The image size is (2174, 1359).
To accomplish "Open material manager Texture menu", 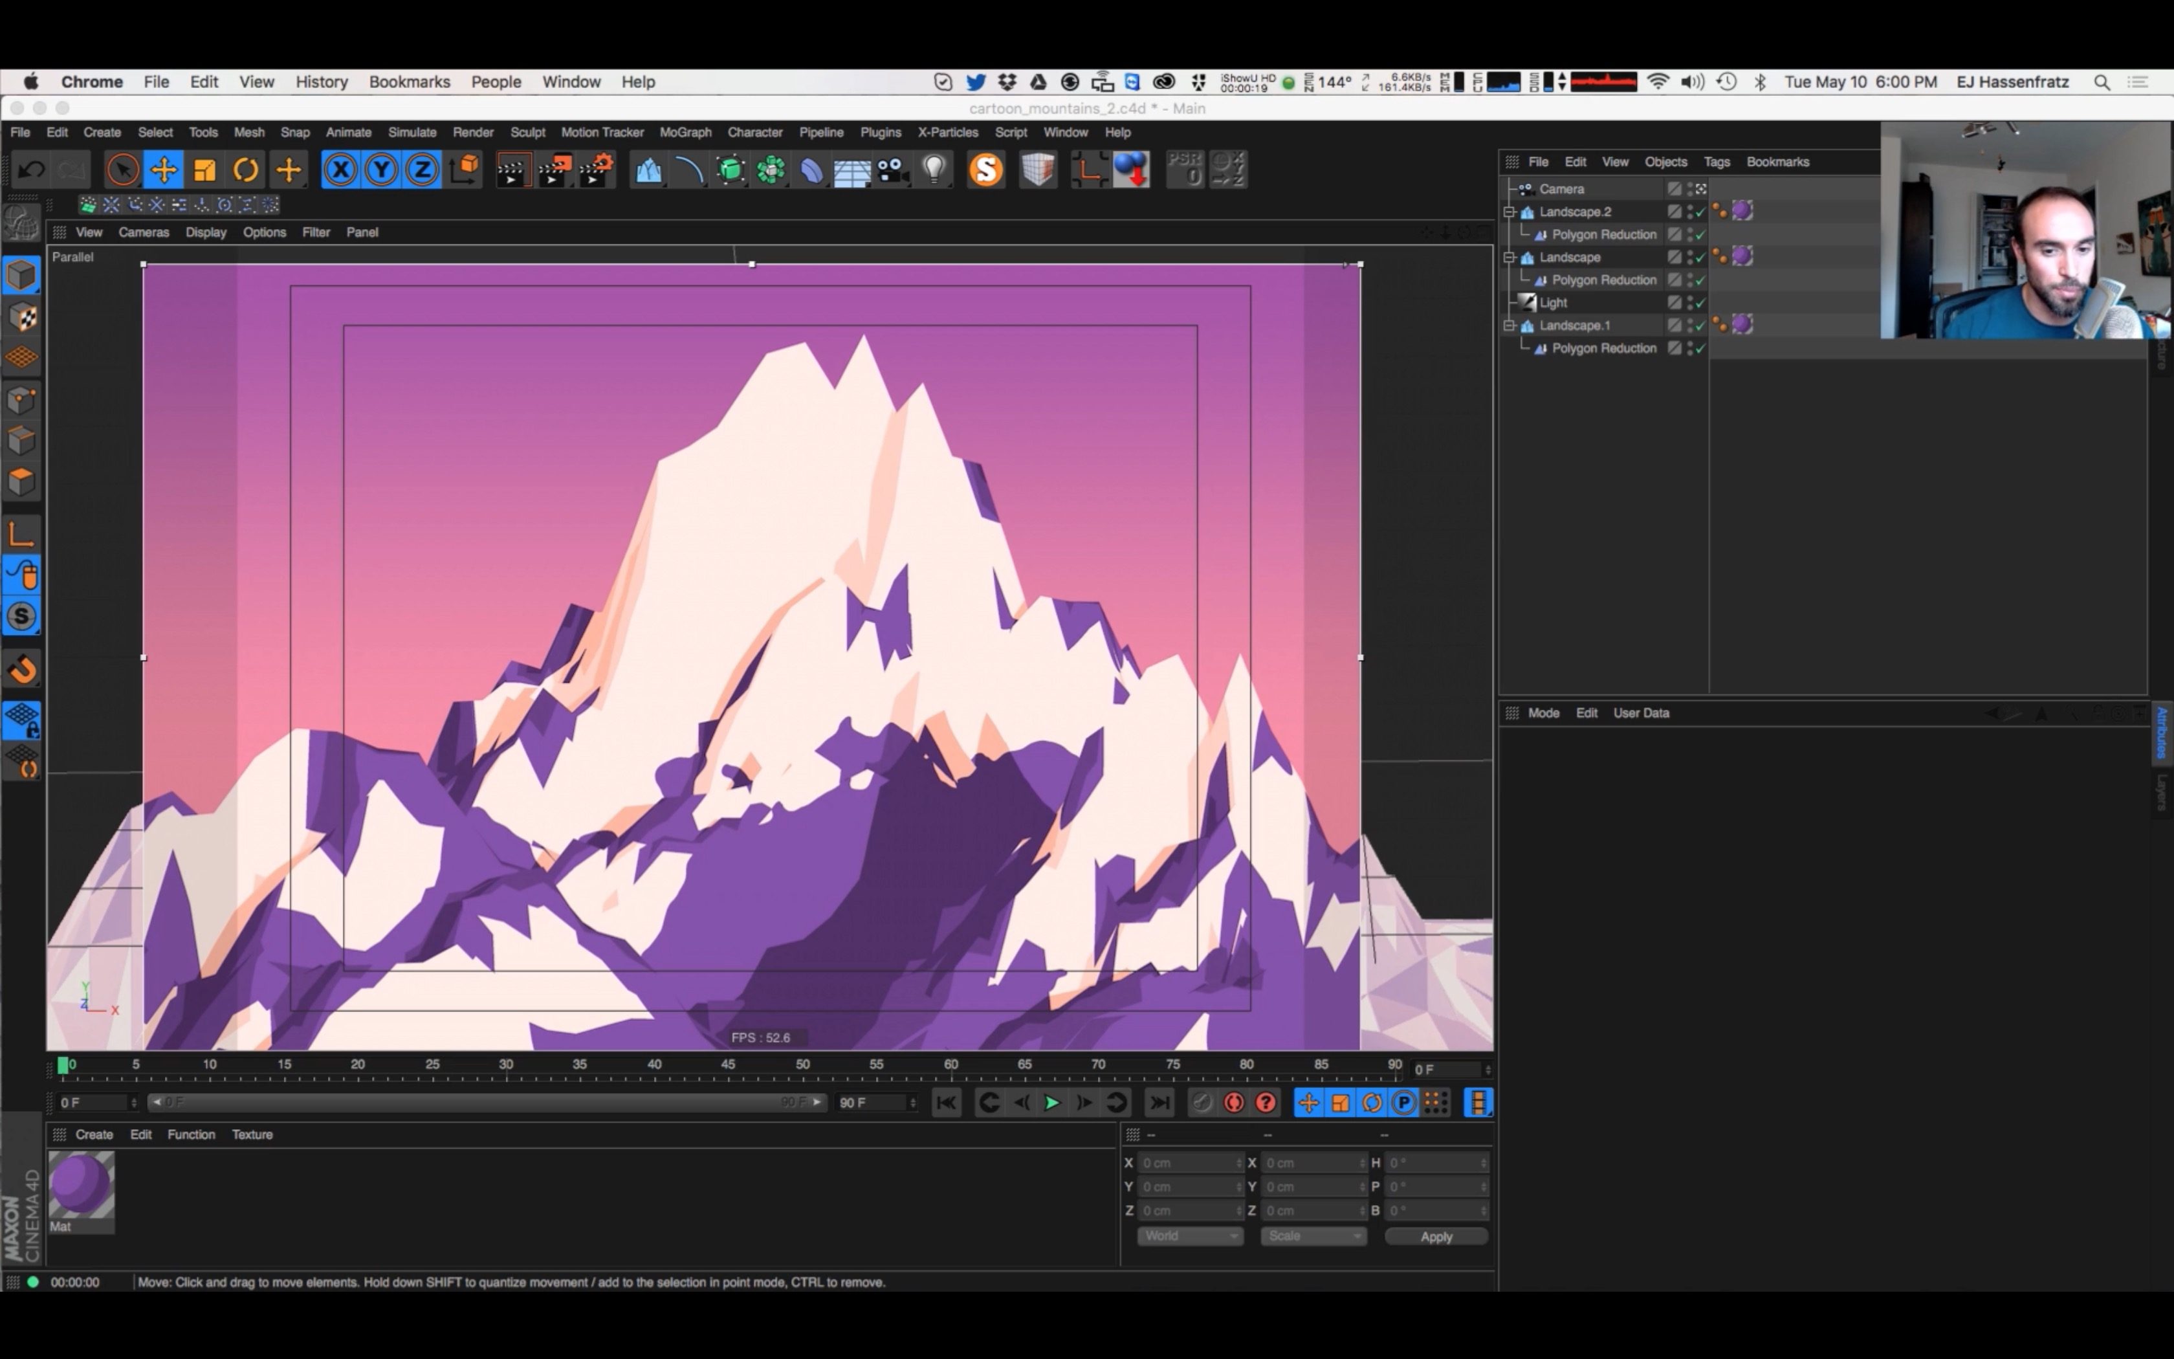I will pyautogui.click(x=252, y=1134).
